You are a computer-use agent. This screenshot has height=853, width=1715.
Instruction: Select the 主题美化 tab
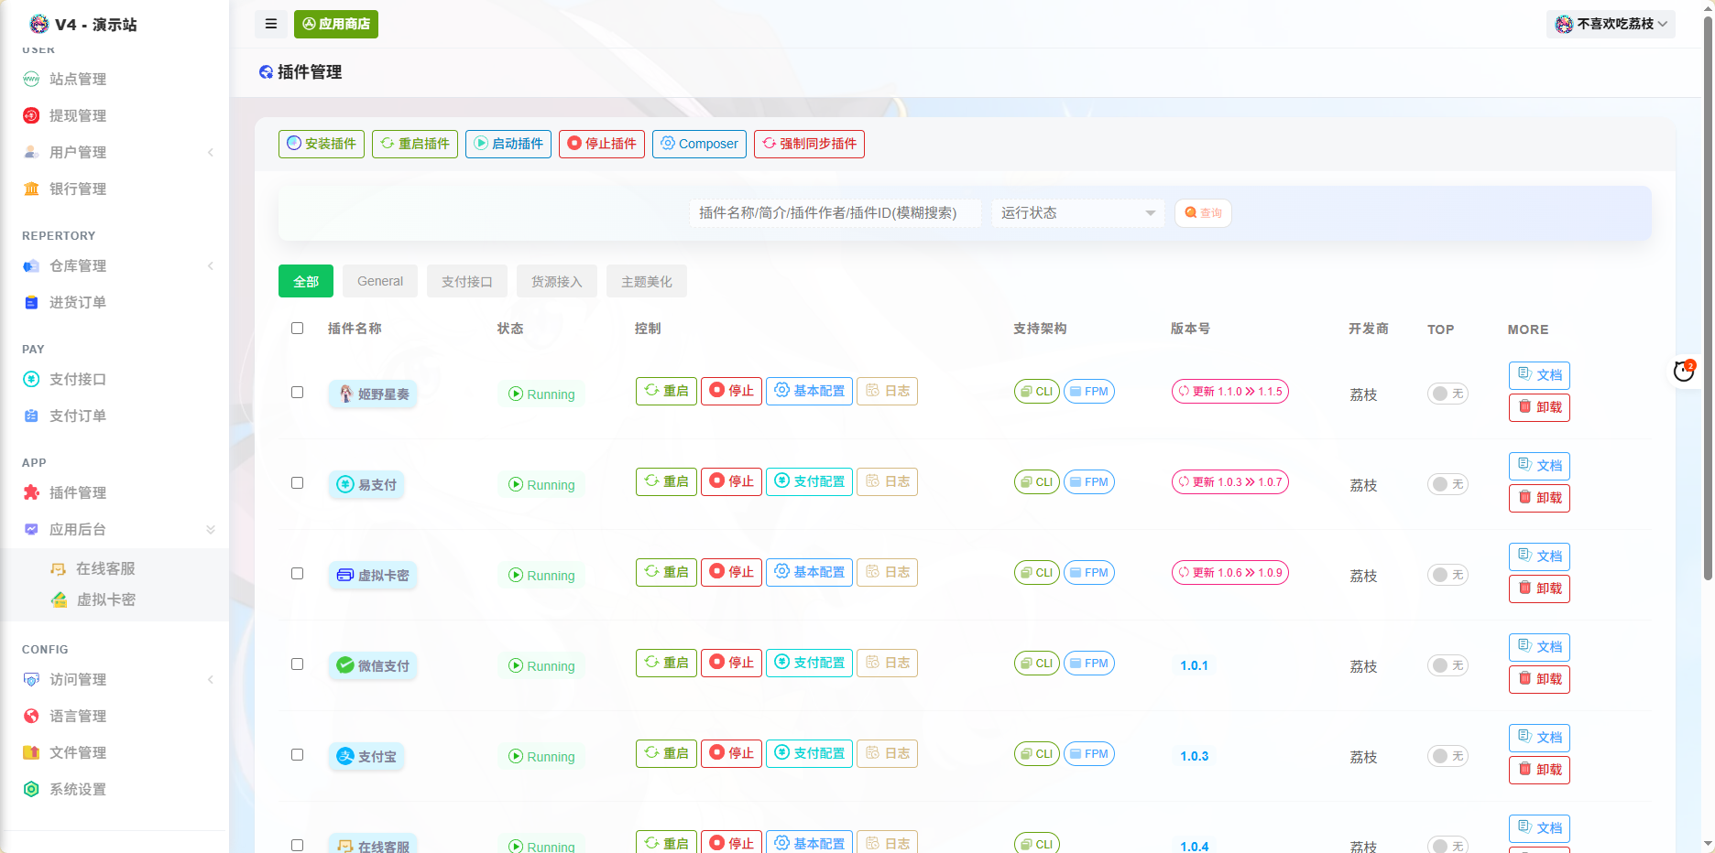[x=646, y=282]
